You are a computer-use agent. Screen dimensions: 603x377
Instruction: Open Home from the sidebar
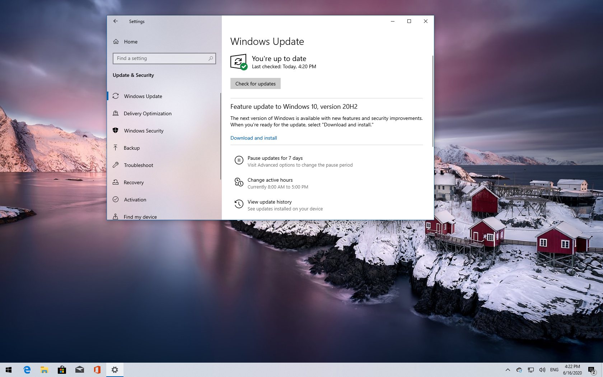(130, 42)
